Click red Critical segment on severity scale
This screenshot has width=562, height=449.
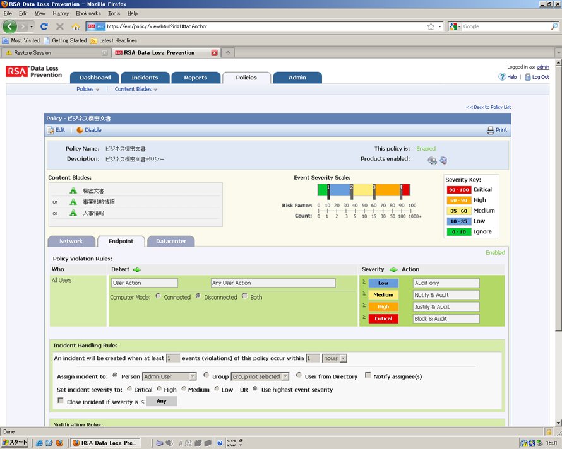click(x=406, y=190)
